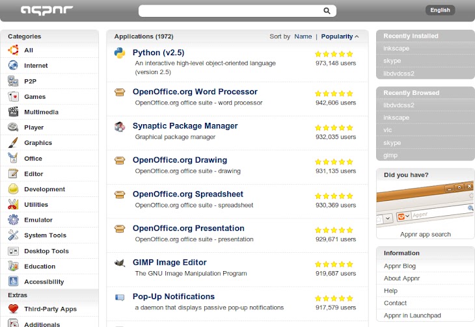Open the Contact link
This screenshot has height=327, width=475.
click(395, 303)
